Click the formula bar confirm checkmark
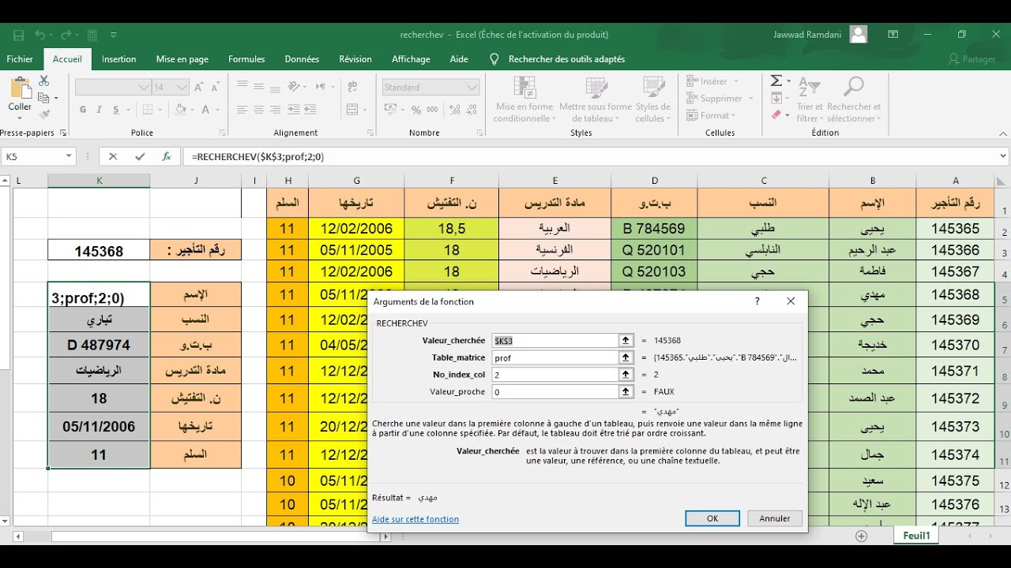Image resolution: width=1011 pixels, height=568 pixels. point(140,157)
